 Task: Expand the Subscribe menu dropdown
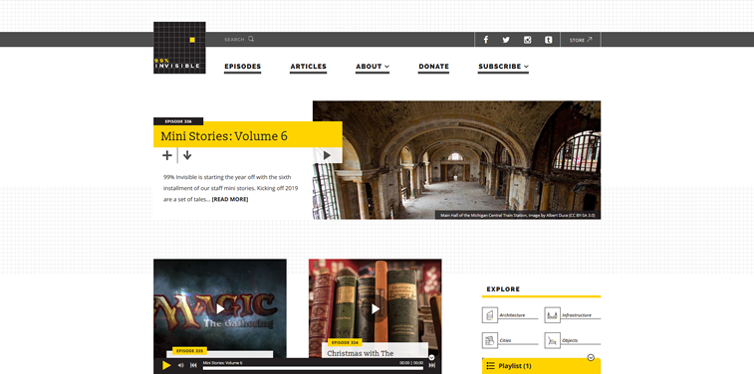(x=503, y=67)
